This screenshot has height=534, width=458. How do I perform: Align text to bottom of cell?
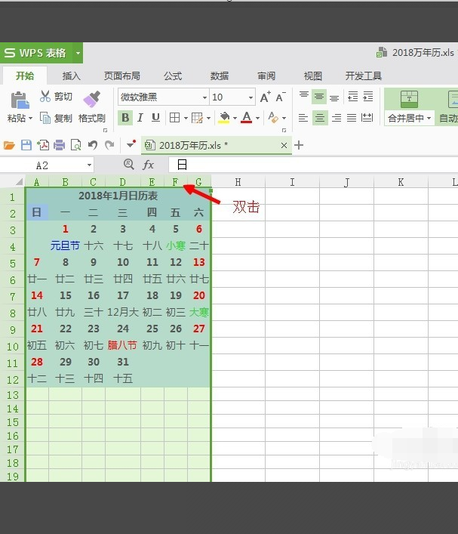coord(334,98)
